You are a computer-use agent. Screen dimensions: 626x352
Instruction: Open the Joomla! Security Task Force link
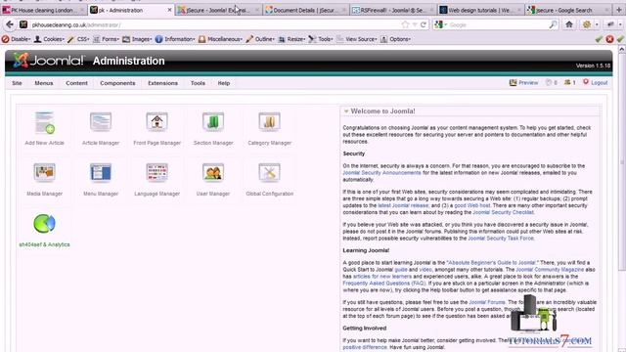coord(501,239)
